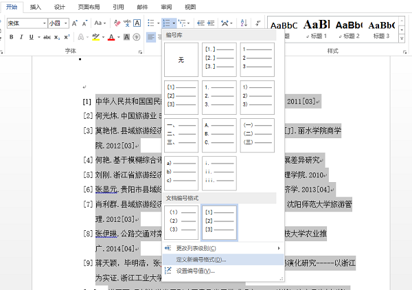Click the enclosed character icon
The width and height of the screenshot is (412, 290).
[x=137, y=37]
